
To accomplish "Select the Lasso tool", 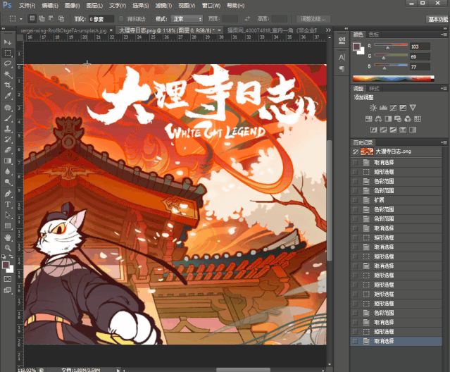I will coord(8,63).
